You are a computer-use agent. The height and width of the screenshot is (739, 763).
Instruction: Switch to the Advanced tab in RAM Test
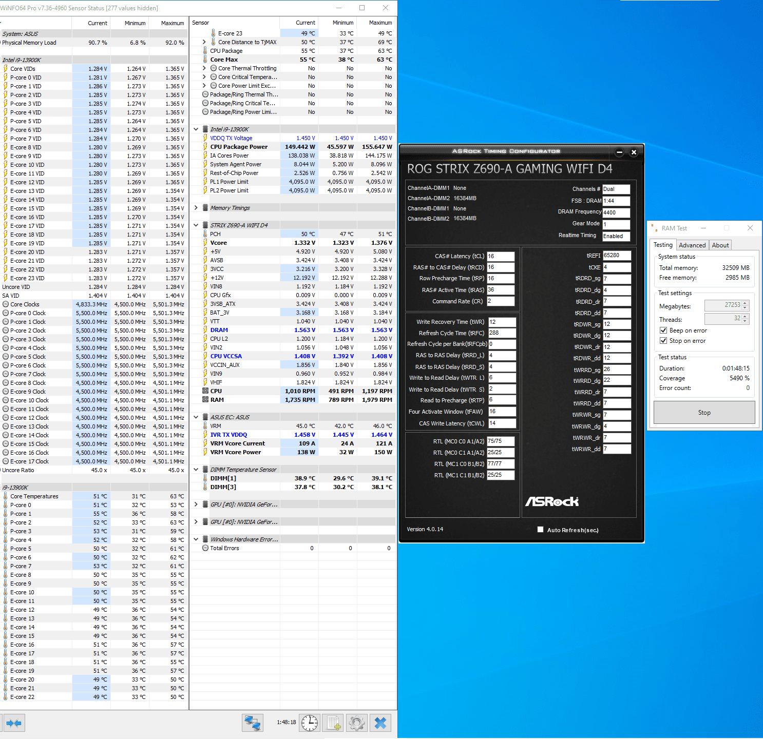point(692,245)
